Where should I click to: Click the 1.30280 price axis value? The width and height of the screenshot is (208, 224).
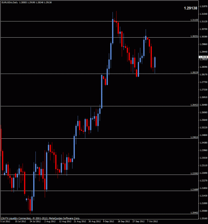(x=203, y=37)
